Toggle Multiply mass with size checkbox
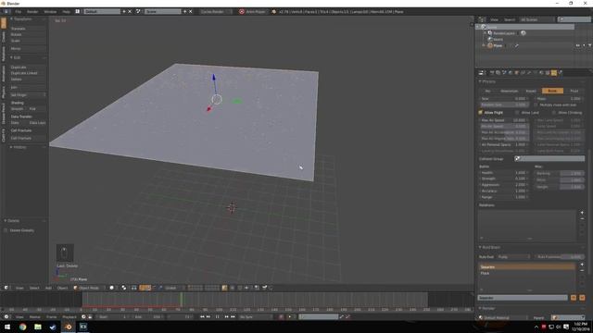593x333 pixels. 536,105
